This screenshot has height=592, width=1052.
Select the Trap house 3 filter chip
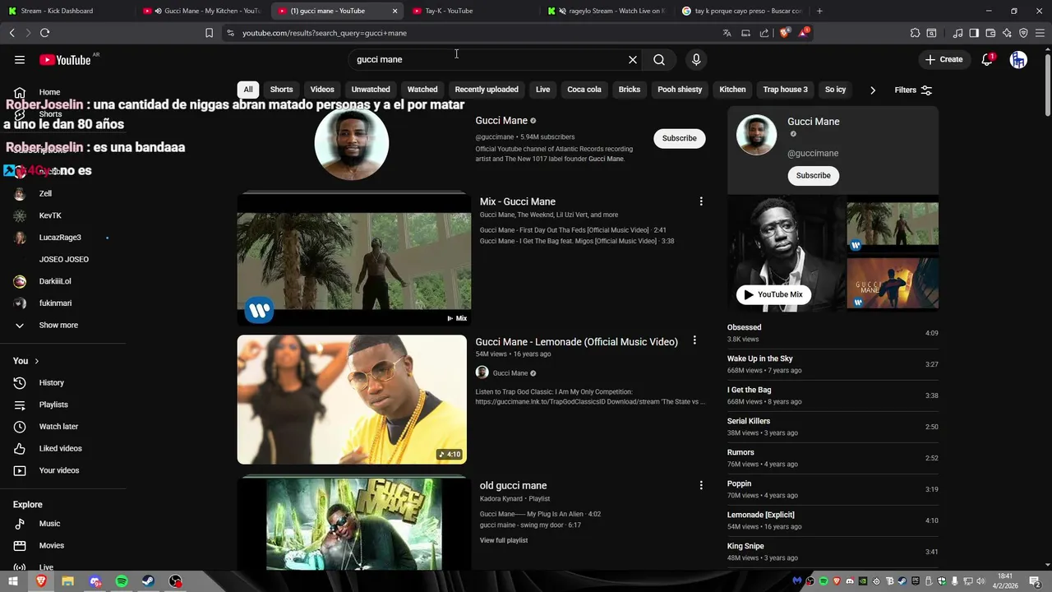[785, 90]
